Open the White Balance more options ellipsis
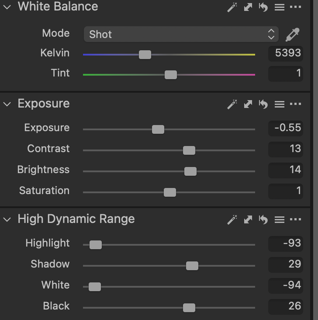This screenshot has width=318, height=320. (296, 7)
